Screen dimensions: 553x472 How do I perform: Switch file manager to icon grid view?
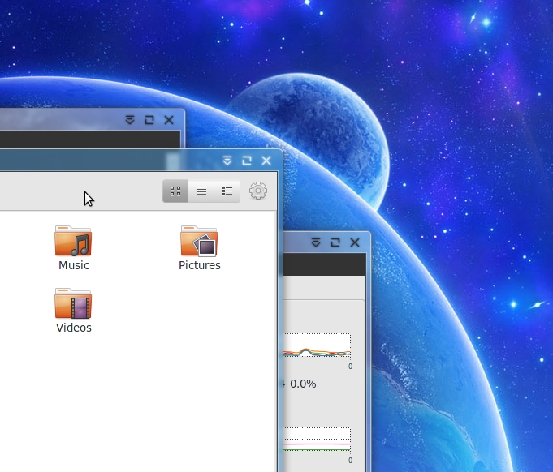click(x=175, y=191)
